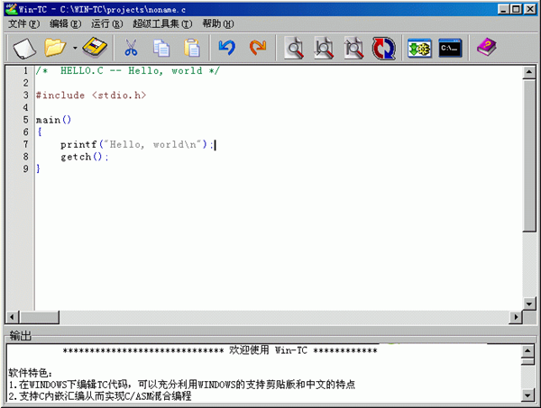
Task: Click the Open folder icon
Action: (56, 47)
